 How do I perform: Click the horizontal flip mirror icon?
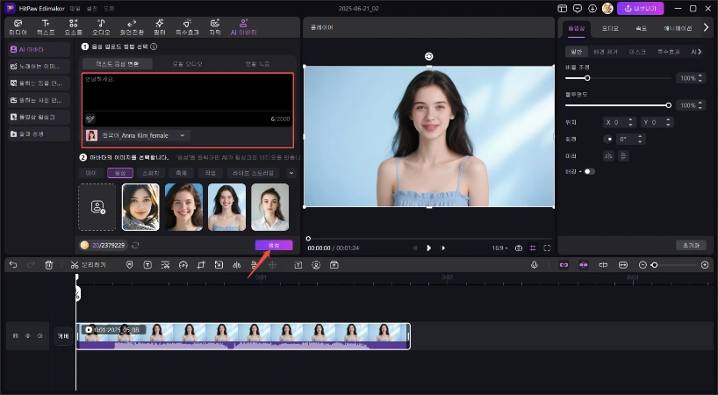608,156
